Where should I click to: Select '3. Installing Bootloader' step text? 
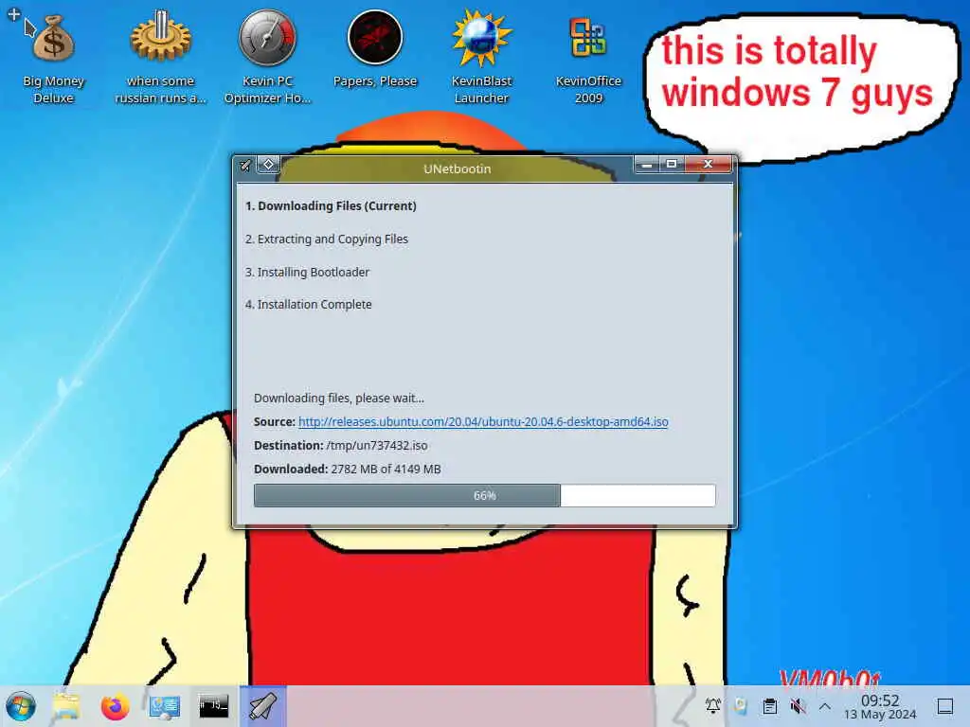pos(308,272)
